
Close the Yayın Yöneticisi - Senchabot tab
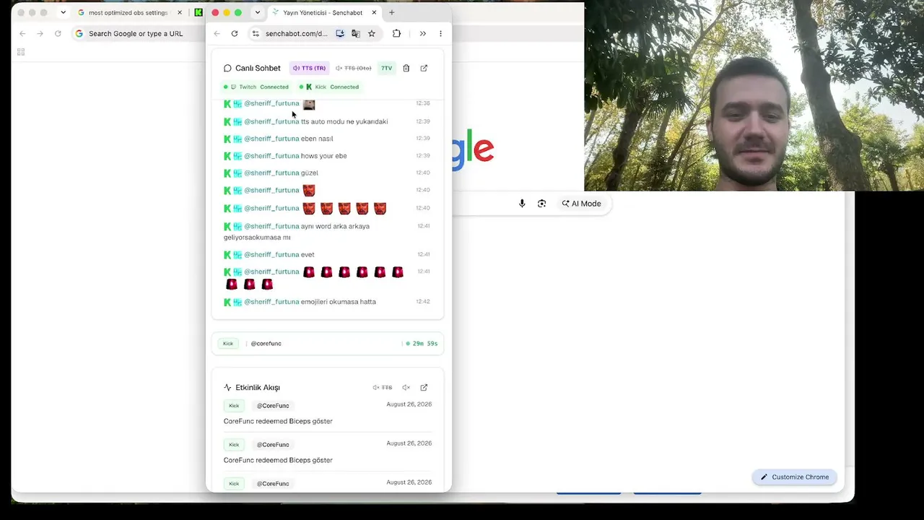pos(374,12)
